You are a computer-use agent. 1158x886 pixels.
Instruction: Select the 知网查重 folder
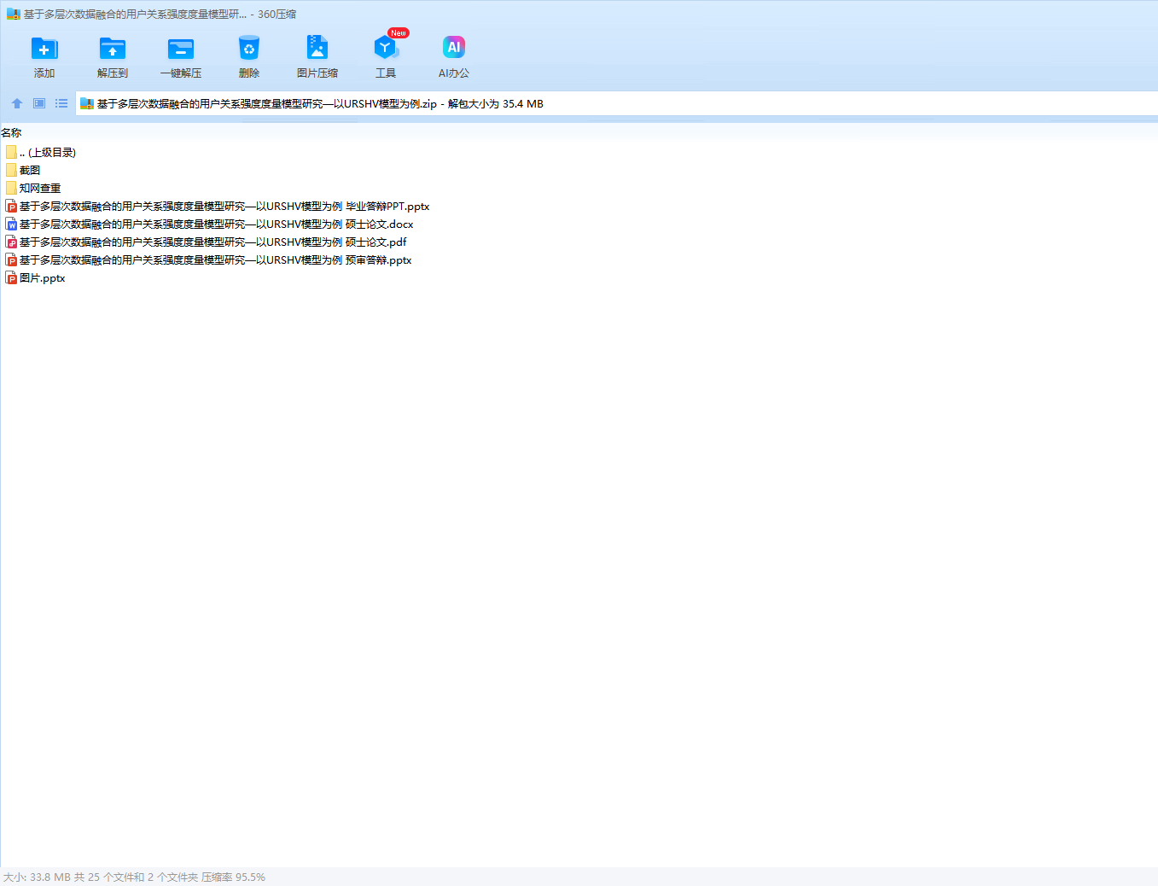pyautogui.click(x=40, y=189)
